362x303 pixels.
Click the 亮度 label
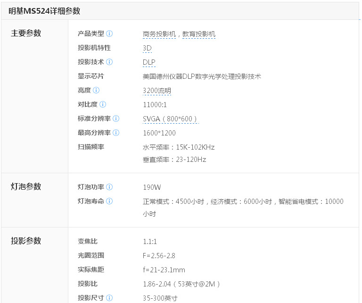click(84, 90)
